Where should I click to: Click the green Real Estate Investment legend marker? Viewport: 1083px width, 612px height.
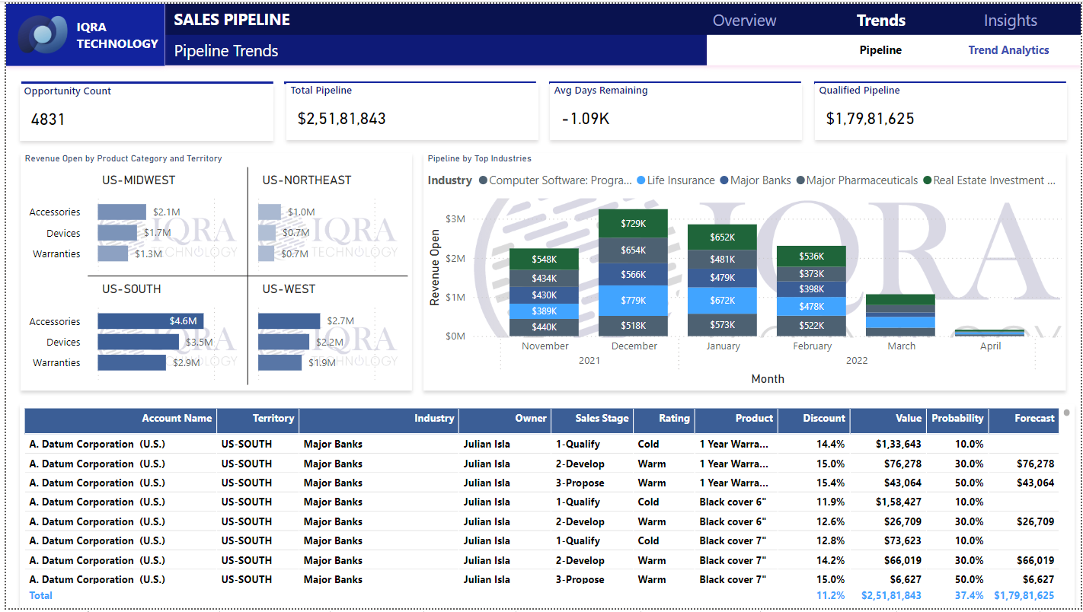click(x=928, y=180)
